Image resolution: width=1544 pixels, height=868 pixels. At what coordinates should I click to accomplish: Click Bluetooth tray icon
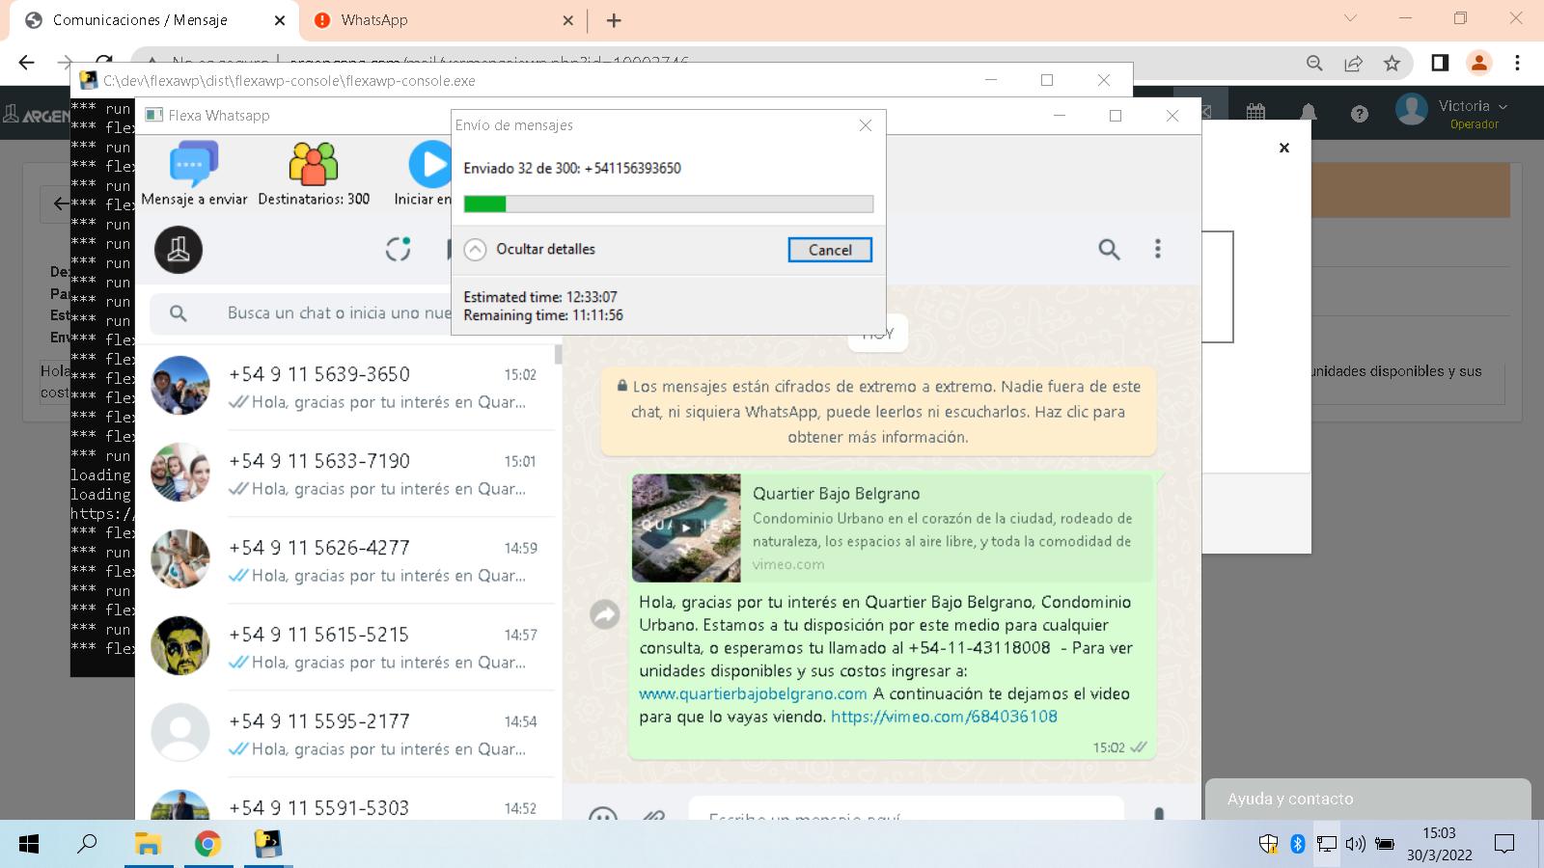(1298, 844)
